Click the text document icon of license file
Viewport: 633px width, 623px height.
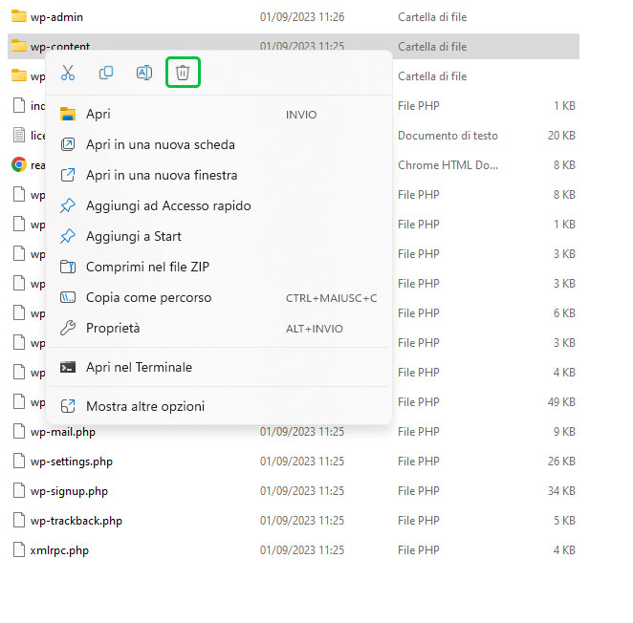pyautogui.click(x=18, y=135)
